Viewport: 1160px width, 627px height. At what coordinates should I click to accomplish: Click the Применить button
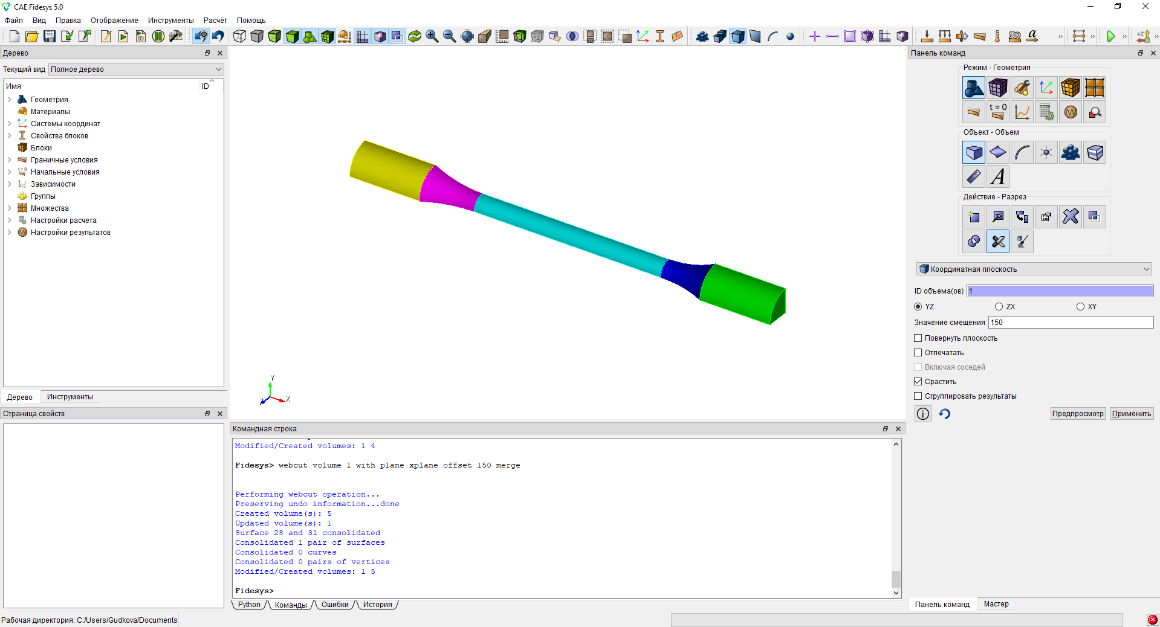pos(1132,414)
